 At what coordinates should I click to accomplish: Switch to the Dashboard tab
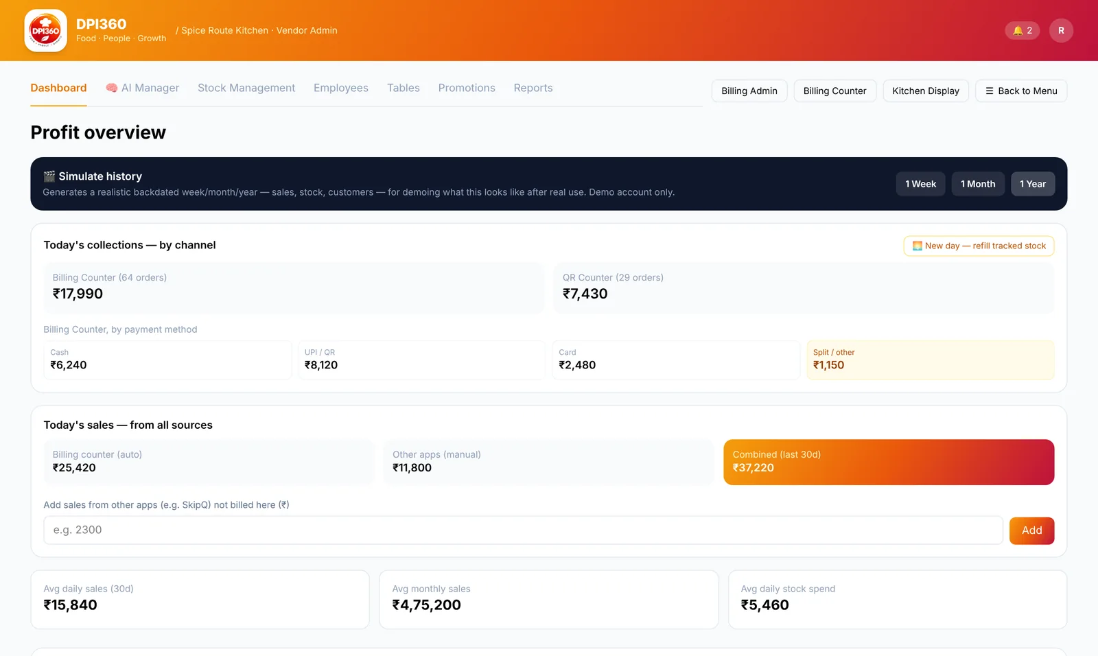[58, 88]
